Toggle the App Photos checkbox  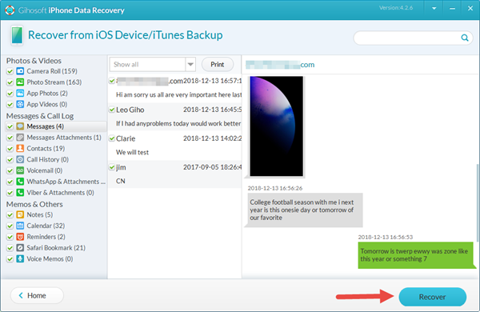10,94
